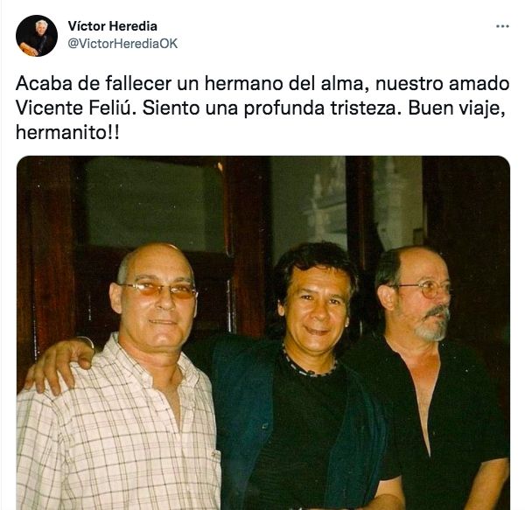Viewport: 525px width, 510px height.
Task: Open the @VictorHerediaOK handle link
Action: pos(122,44)
